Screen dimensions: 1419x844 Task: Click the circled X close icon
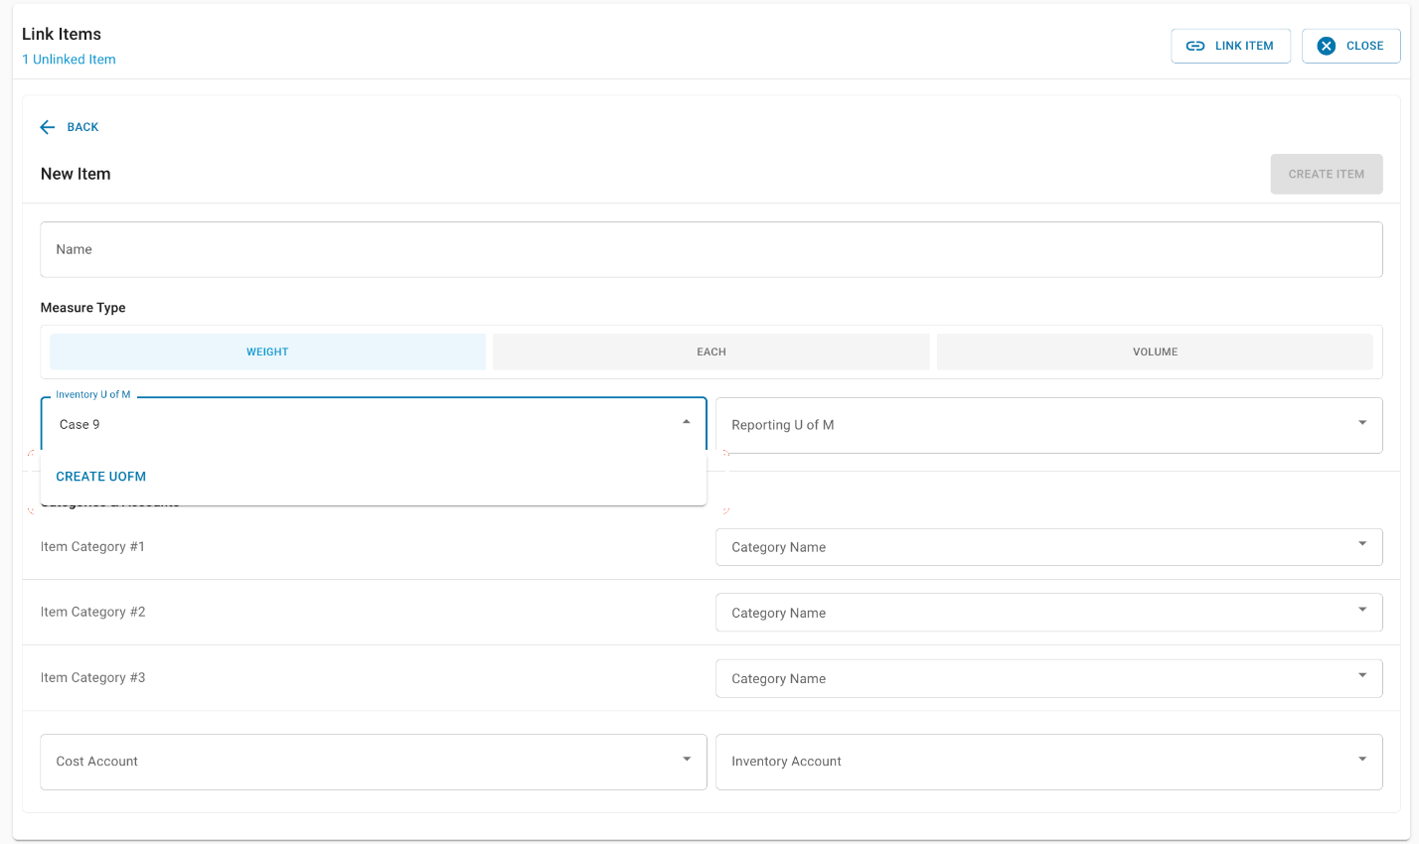click(1326, 46)
